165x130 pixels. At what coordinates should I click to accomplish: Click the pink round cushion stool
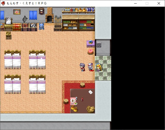(x=90, y=52)
